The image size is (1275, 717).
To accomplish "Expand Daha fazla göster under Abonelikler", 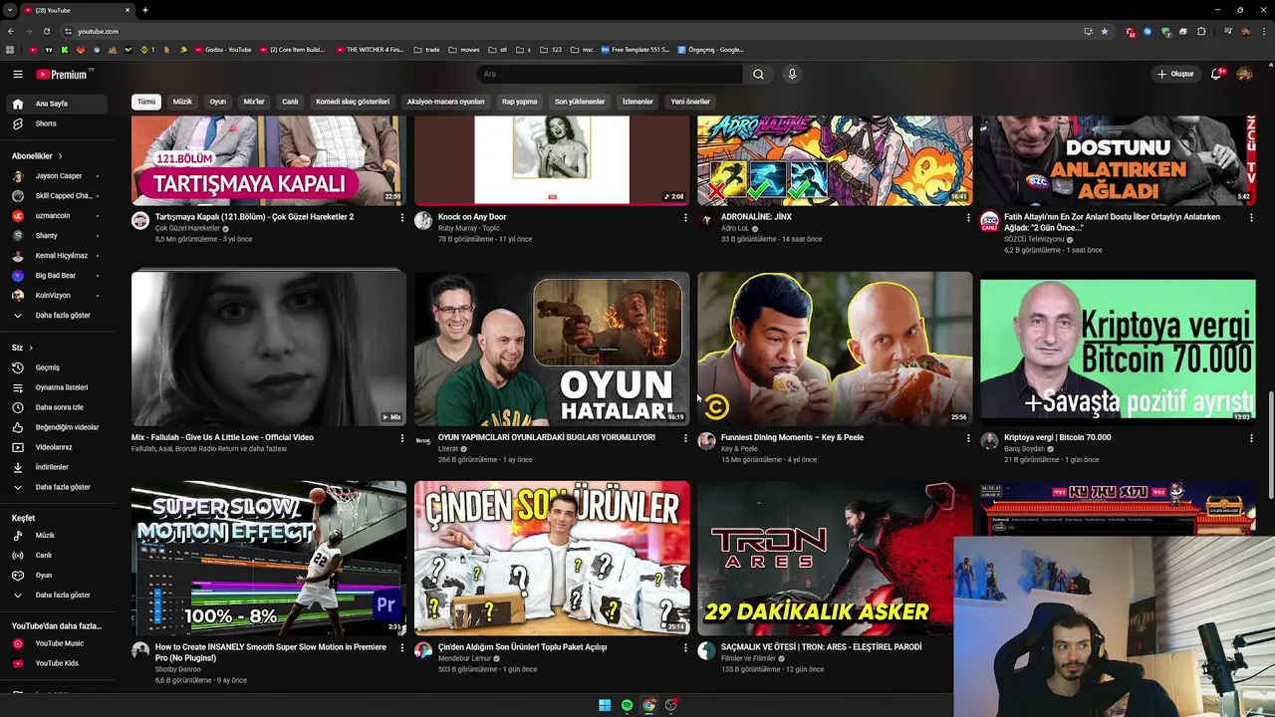I will click(56, 316).
